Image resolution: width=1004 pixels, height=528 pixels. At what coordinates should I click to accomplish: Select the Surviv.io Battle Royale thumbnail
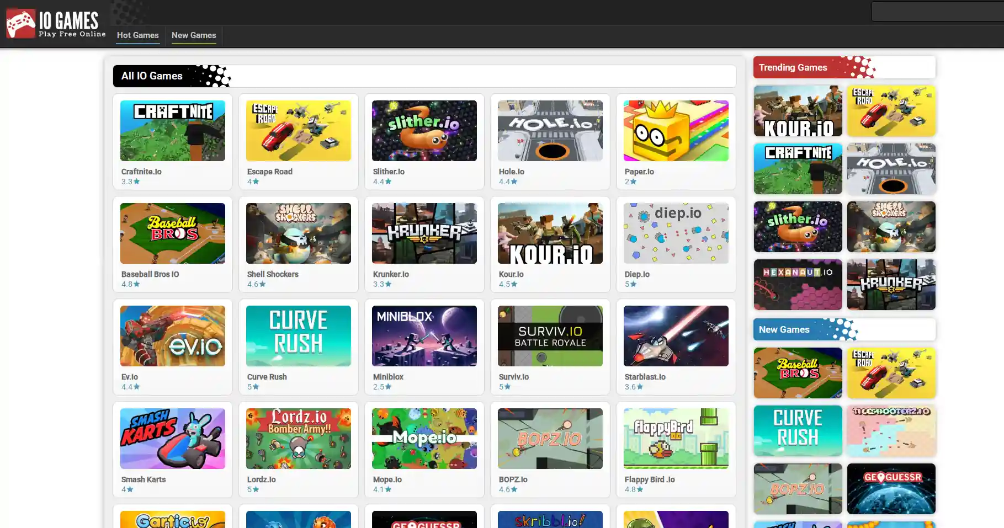point(550,336)
